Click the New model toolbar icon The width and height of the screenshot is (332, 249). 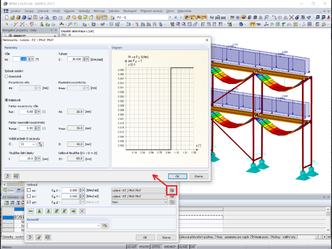(x=7, y=17)
